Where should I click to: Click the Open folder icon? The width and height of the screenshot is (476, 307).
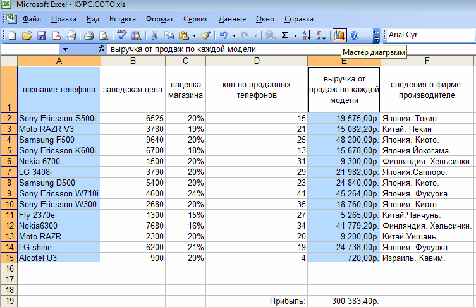(x=27, y=35)
